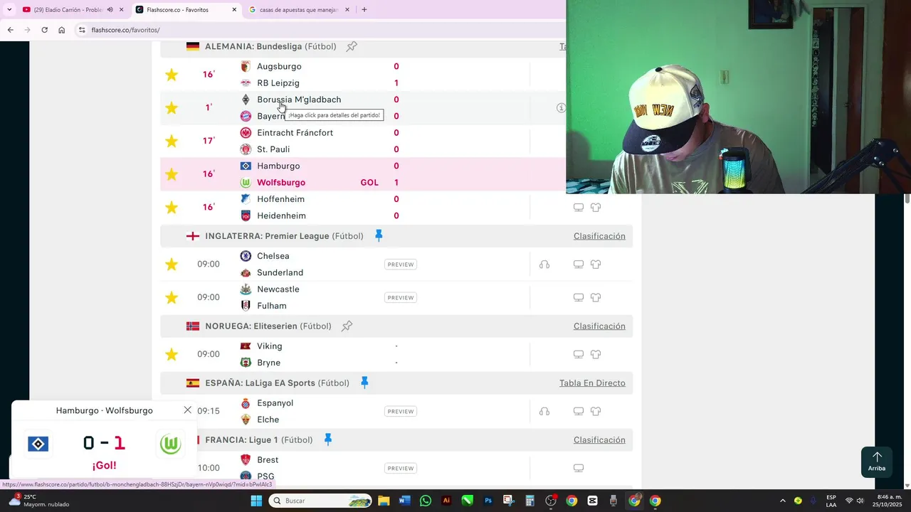Open the Hamburgo 0-1 Wolfsburgo goal notification
Image resolution: width=911 pixels, height=512 pixels.
tap(104, 440)
